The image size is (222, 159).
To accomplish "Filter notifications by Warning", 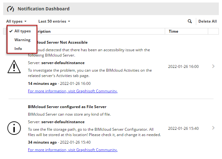I will pyautogui.click(x=22, y=40).
